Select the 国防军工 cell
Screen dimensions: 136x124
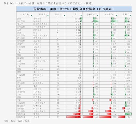tap(41, 30)
